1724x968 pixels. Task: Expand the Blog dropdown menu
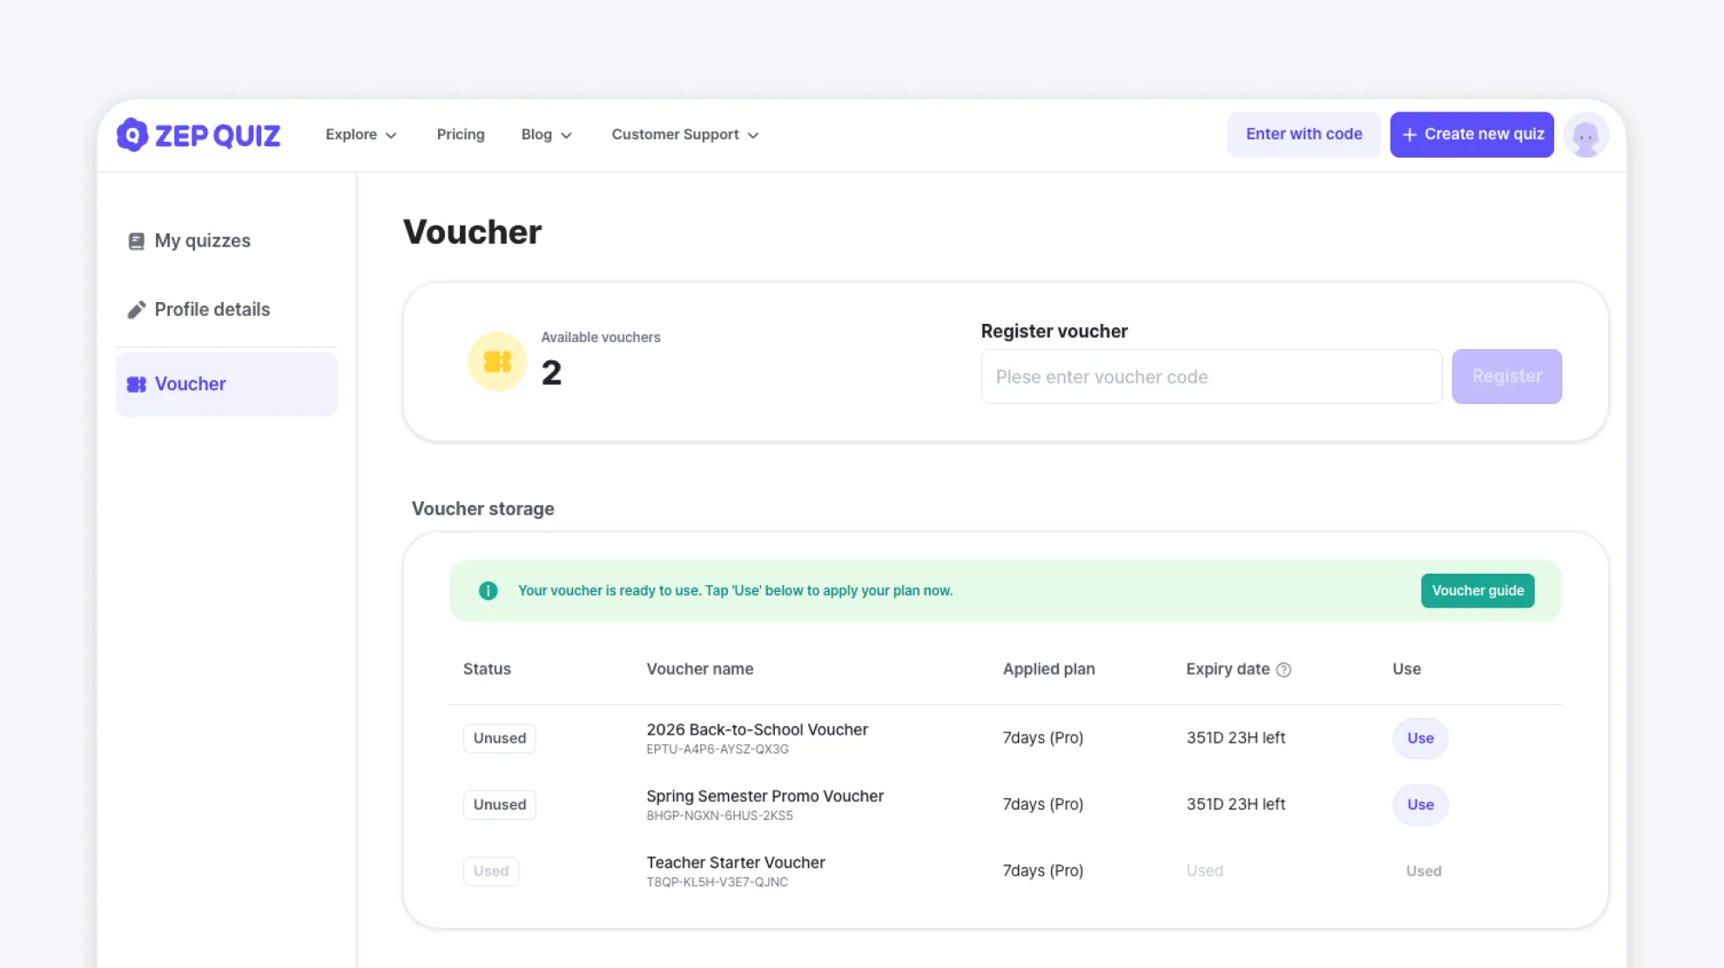pyautogui.click(x=546, y=135)
